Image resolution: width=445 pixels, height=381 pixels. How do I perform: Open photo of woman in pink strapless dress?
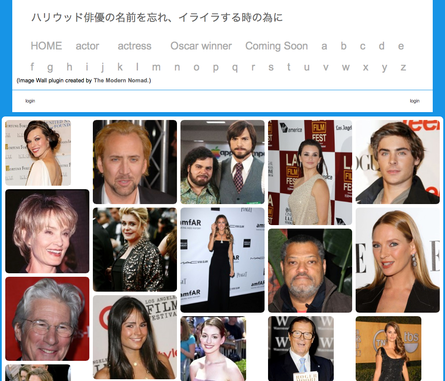pyautogui.click(x=213, y=349)
